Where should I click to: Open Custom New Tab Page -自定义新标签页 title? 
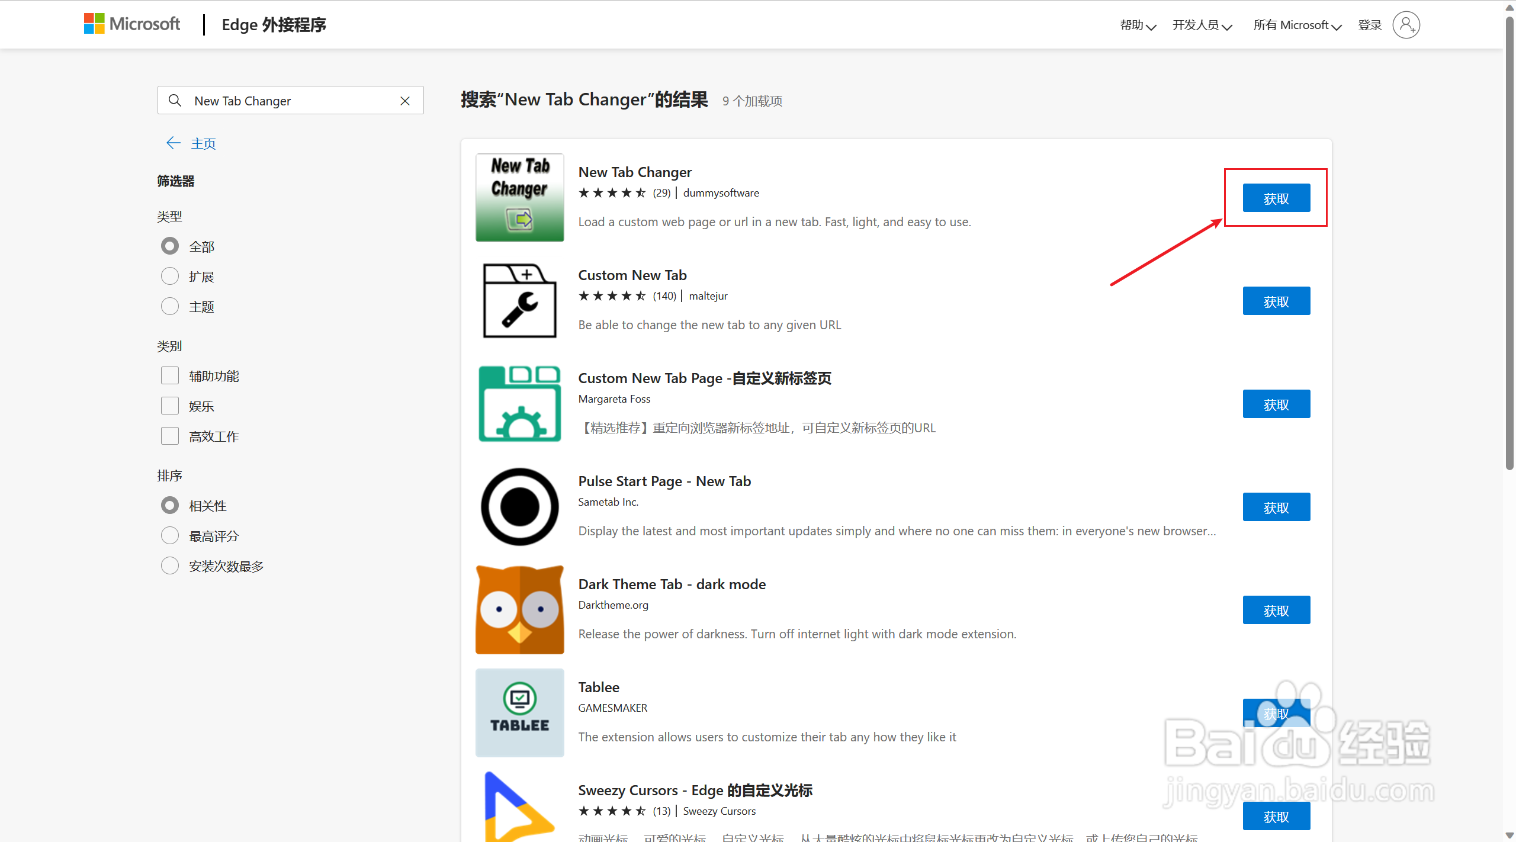[705, 378]
